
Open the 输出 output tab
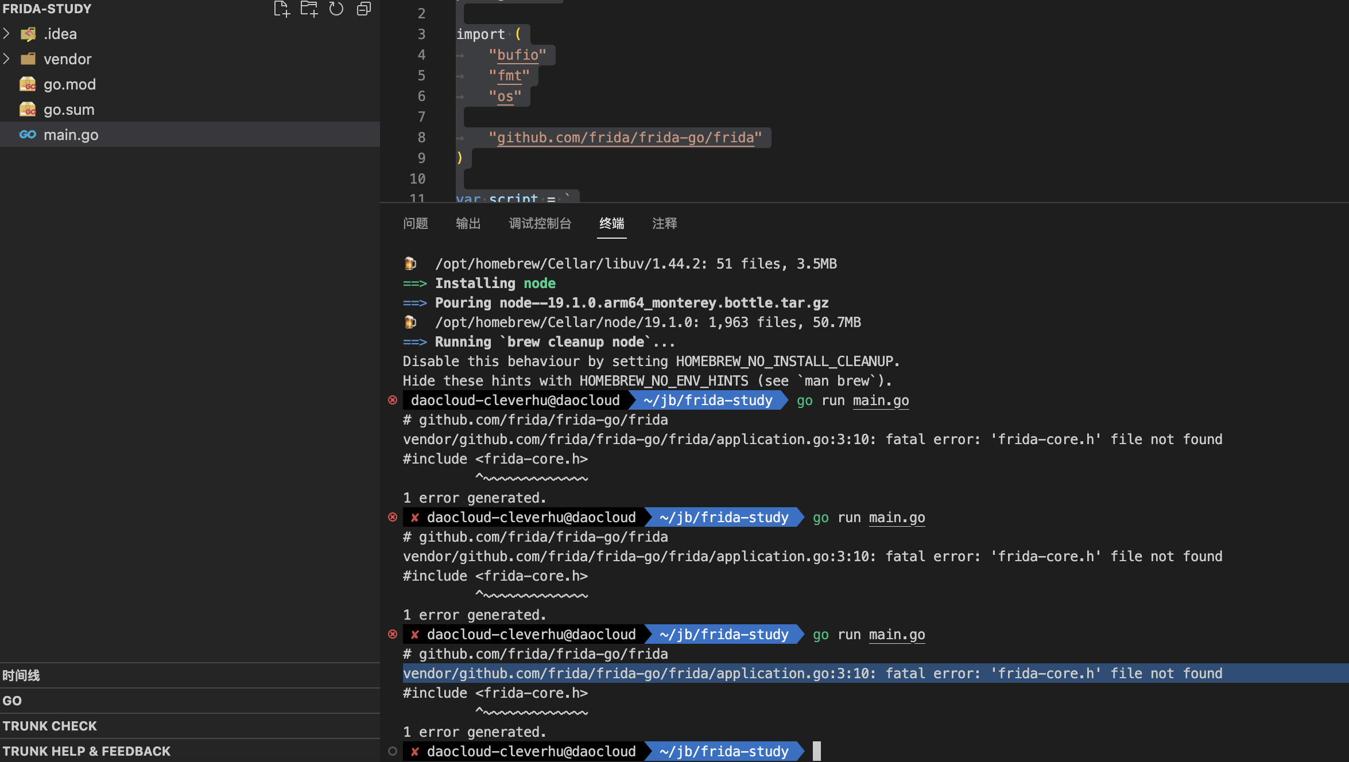click(468, 224)
